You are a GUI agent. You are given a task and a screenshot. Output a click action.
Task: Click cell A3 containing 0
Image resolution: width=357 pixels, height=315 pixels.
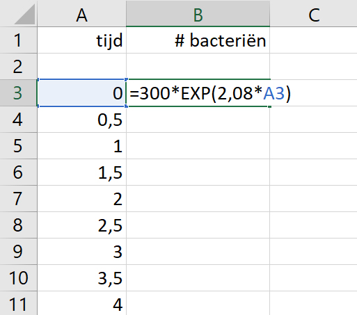click(x=81, y=93)
